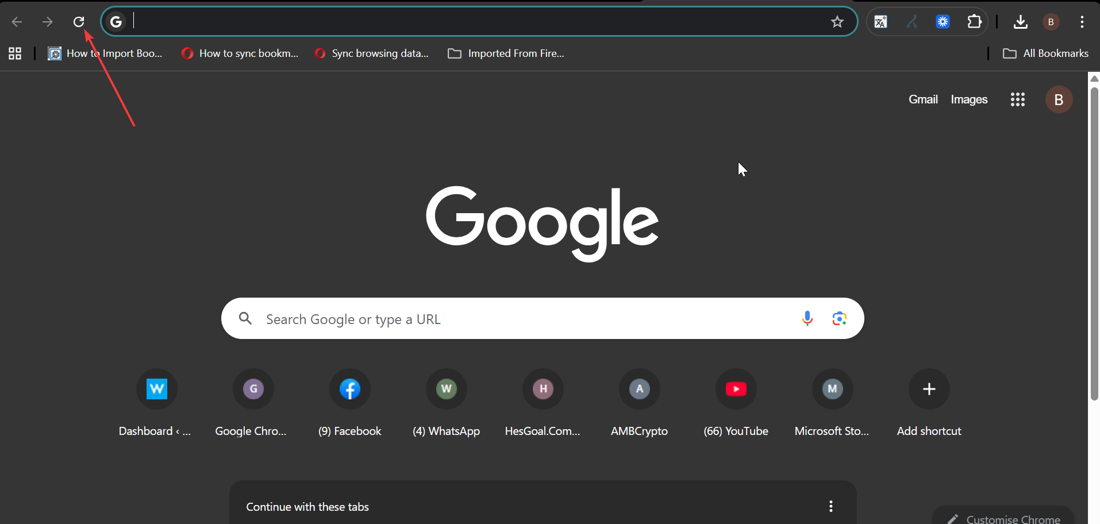Screen dimensions: 1100x524
Task: Open the Facebook shortcut
Action: tap(349, 403)
